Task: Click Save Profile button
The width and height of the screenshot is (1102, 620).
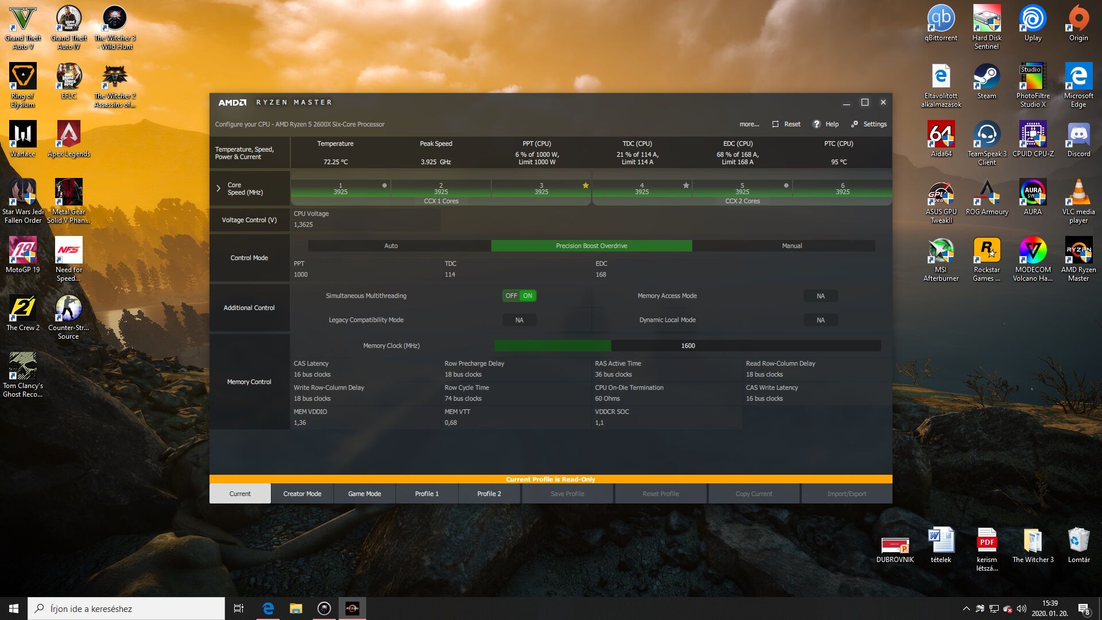Action: point(567,494)
